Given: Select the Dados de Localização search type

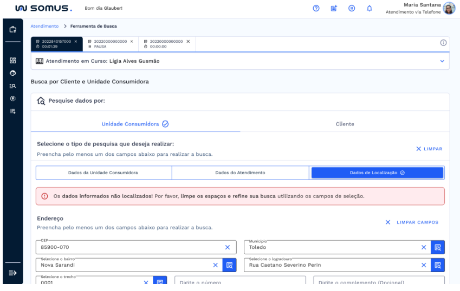Looking at the screenshot, I should [x=377, y=173].
